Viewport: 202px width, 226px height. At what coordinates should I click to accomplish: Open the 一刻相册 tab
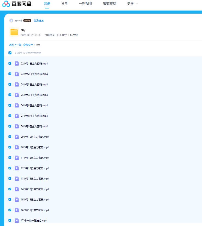pyautogui.click(x=85, y=4)
